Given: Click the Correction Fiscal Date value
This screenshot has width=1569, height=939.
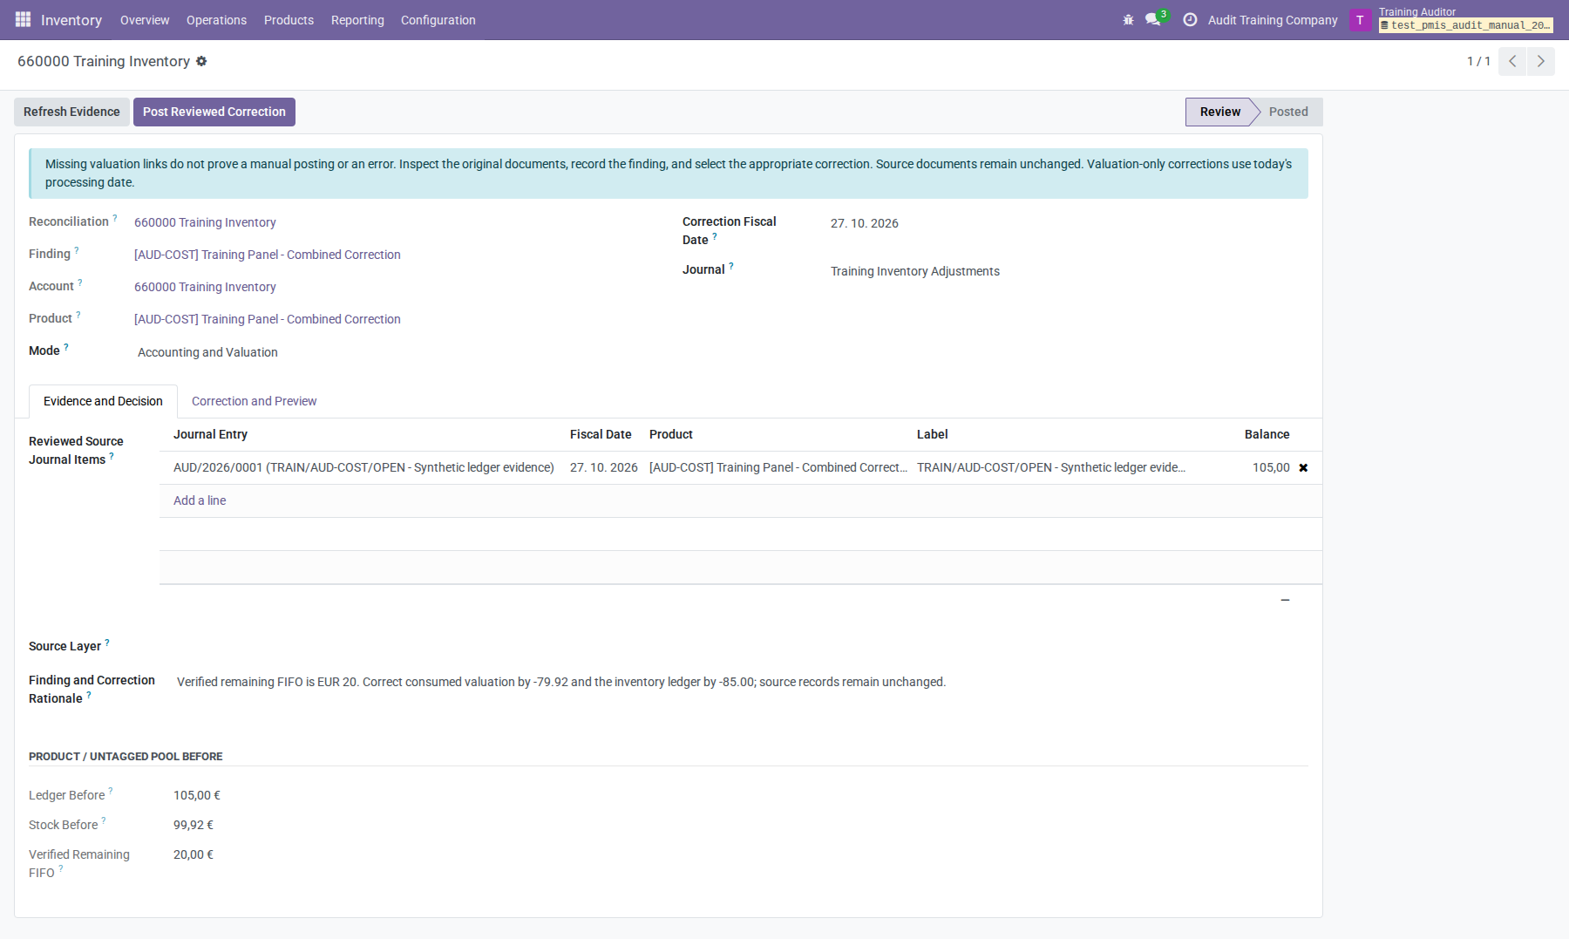Looking at the screenshot, I should click(865, 223).
